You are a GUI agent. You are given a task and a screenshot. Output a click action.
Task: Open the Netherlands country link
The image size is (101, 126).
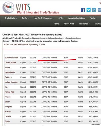pos(10,72)
